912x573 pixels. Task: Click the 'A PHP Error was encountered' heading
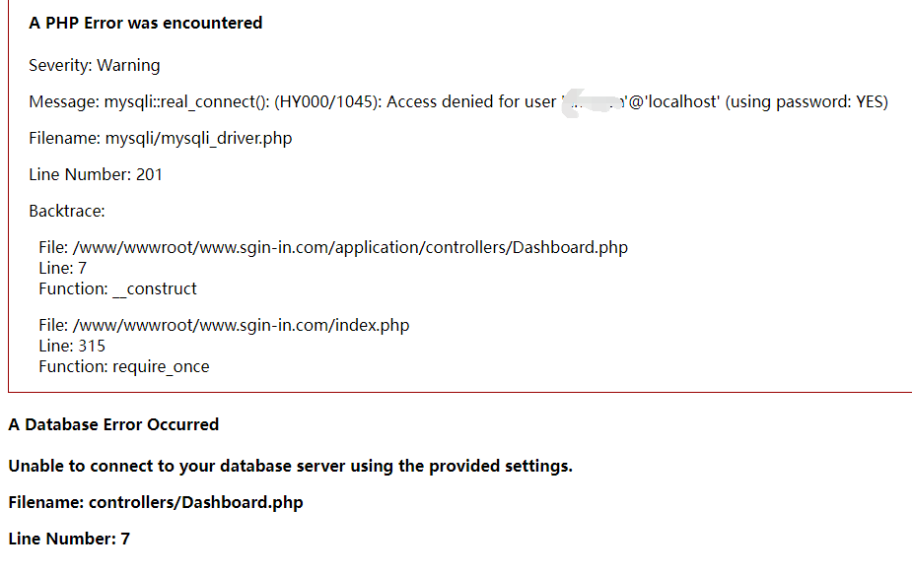coord(145,23)
